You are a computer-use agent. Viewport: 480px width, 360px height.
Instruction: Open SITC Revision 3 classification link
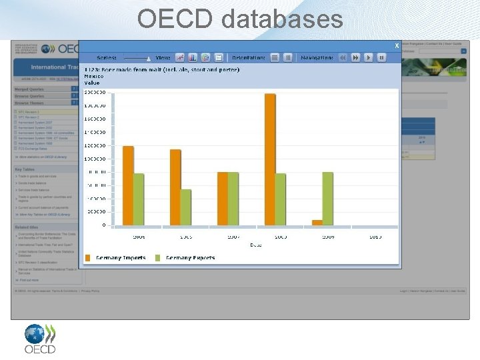37,263
